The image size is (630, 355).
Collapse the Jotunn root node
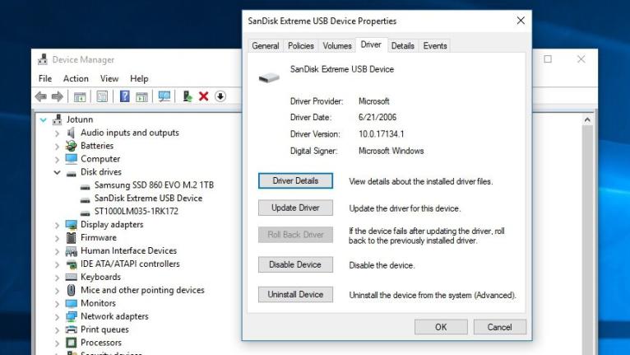click(44, 119)
